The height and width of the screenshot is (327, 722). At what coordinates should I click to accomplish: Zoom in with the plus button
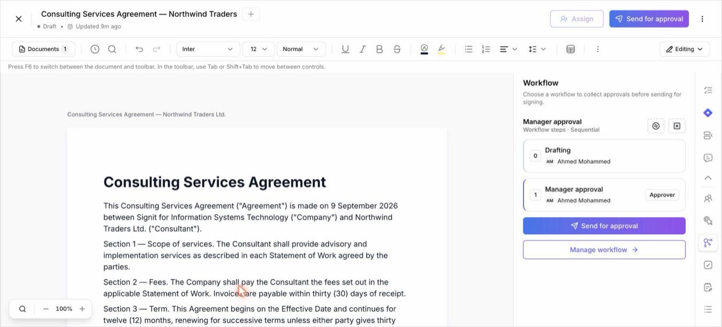tap(82, 309)
